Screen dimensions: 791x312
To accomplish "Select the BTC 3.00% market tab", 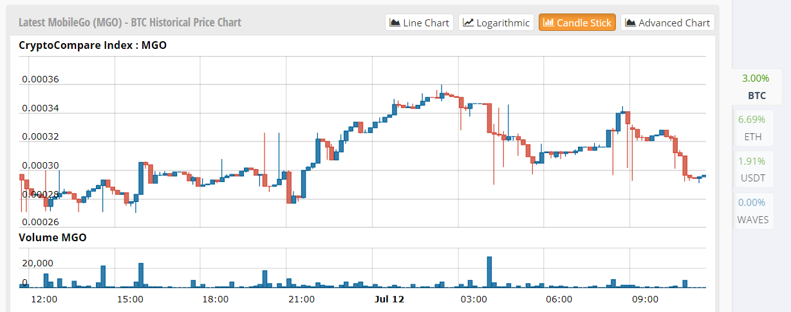I will pyautogui.click(x=756, y=87).
